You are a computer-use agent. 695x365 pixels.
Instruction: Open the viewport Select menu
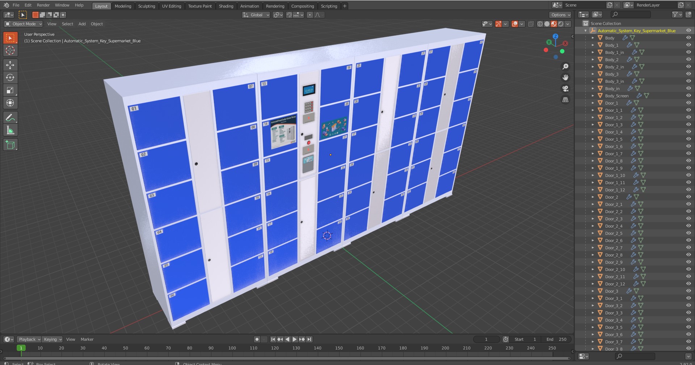(x=67, y=24)
